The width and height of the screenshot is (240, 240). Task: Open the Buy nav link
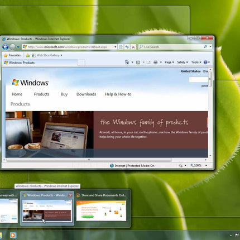pos(64,94)
